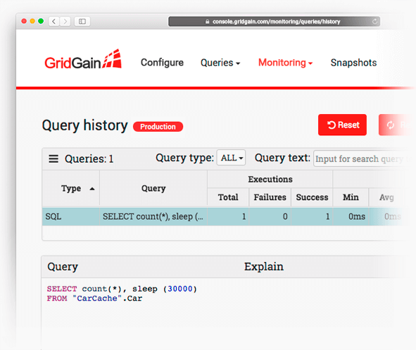Go forward with browser forward arrow
The width and height of the screenshot is (416, 350).
coord(65,21)
